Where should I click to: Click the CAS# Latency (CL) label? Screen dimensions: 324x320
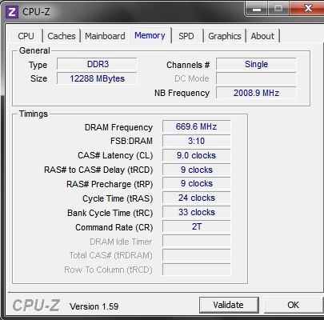(115, 155)
